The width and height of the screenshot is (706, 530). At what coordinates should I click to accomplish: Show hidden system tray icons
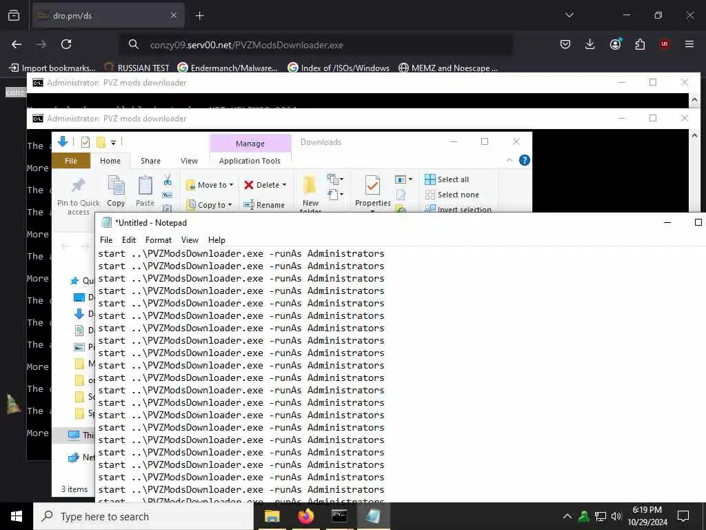(567, 516)
